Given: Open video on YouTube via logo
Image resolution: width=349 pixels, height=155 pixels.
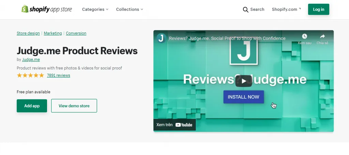Looking at the screenshot, I should [x=184, y=125].
